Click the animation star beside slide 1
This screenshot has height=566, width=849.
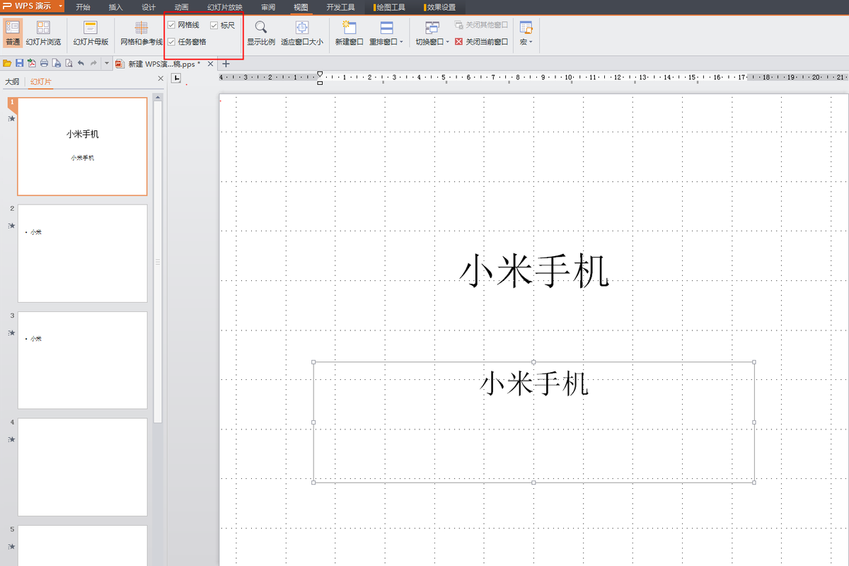(x=11, y=118)
